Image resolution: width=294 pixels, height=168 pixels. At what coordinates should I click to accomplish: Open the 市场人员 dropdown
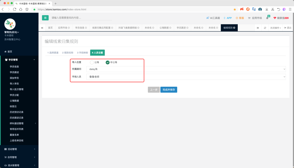pos(186,77)
